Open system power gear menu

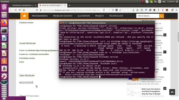pos(177,2)
